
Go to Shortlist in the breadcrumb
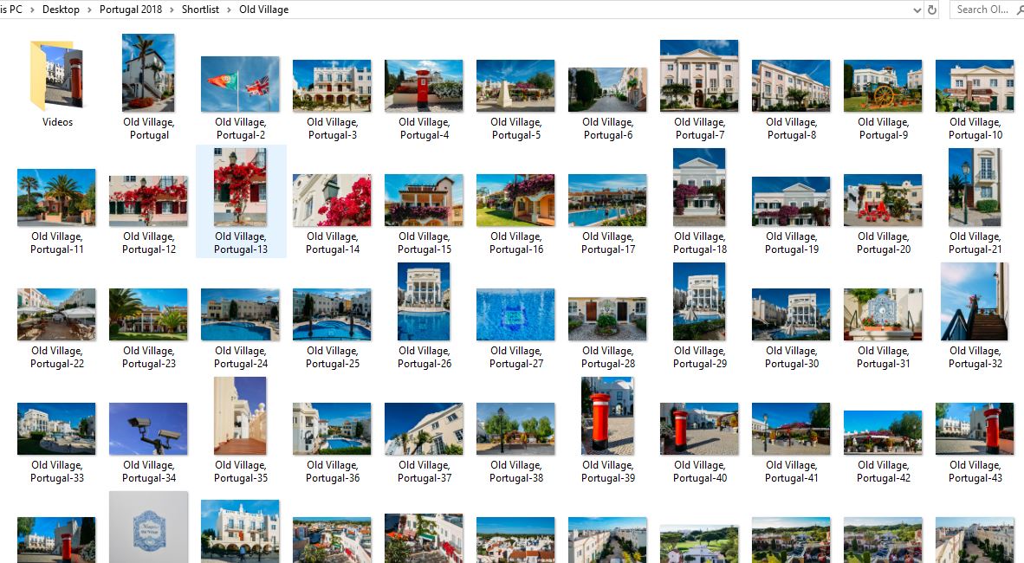tap(200, 10)
